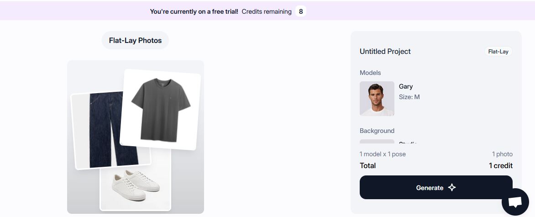
Task: Click Gary's model portrait
Action: [377, 99]
